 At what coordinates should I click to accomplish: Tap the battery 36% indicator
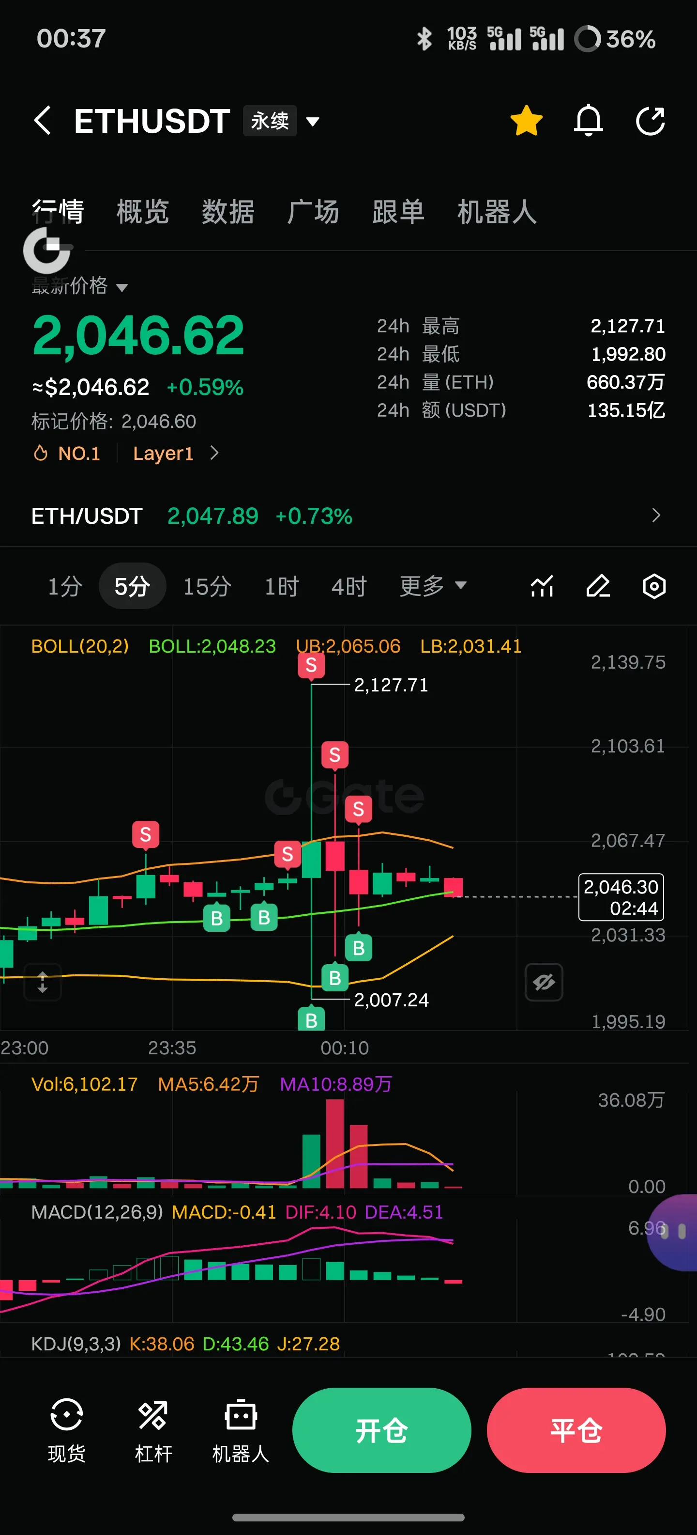pyautogui.click(x=614, y=39)
